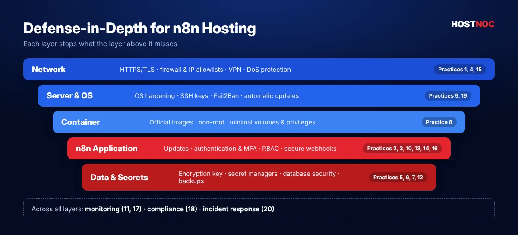Image resolution: width=518 pixels, height=235 pixels.
Task: Click the 'Encryption key · secret managers' description
Action: pyautogui.click(x=259, y=177)
